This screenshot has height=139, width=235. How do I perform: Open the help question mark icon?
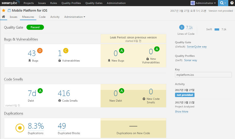[x=232, y=3]
